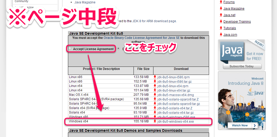Click Subscribe Today button on Java magazine ad
The width and height of the screenshot is (277, 137).
pyautogui.click(x=242, y=66)
